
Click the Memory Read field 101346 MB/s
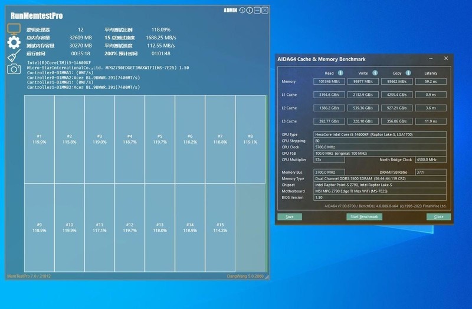tap(329, 81)
